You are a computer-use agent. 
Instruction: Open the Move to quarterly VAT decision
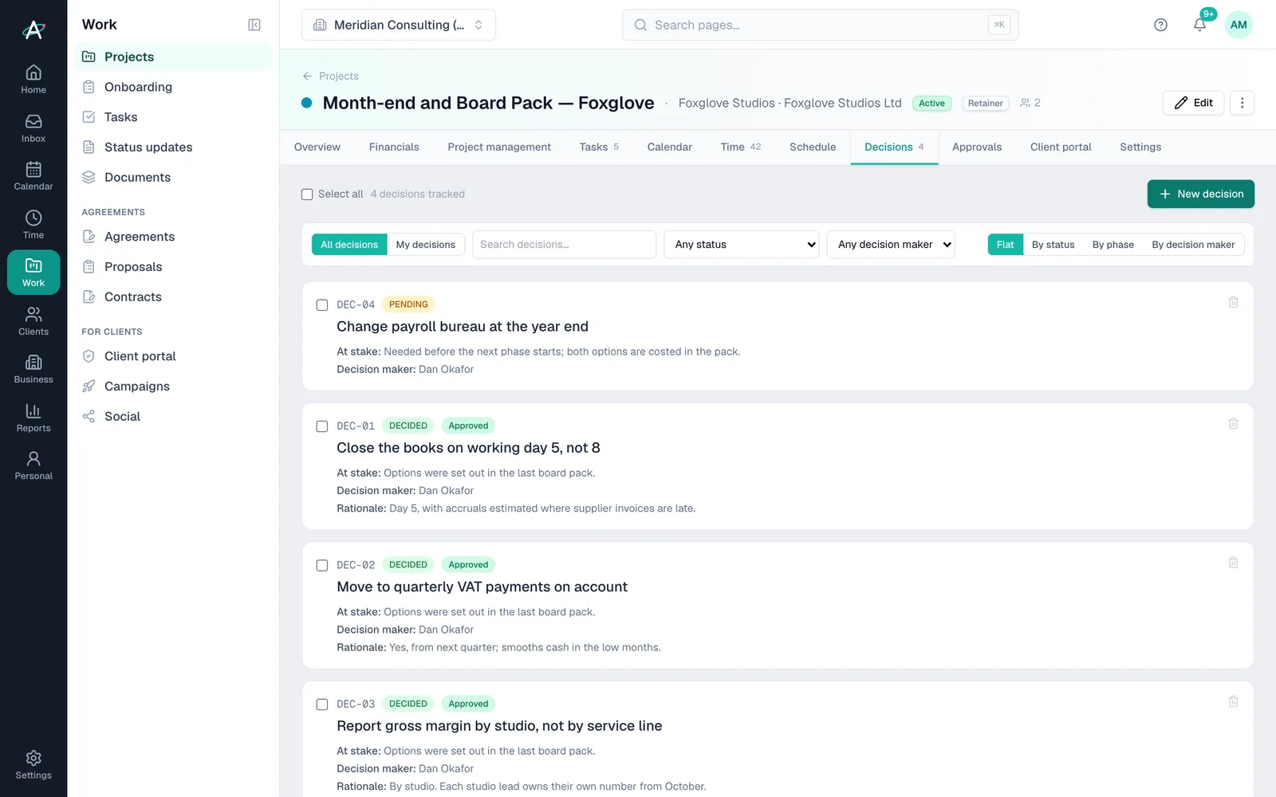point(482,587)
